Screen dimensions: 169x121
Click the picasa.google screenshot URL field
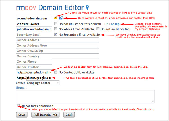click(x=34, y=78)
